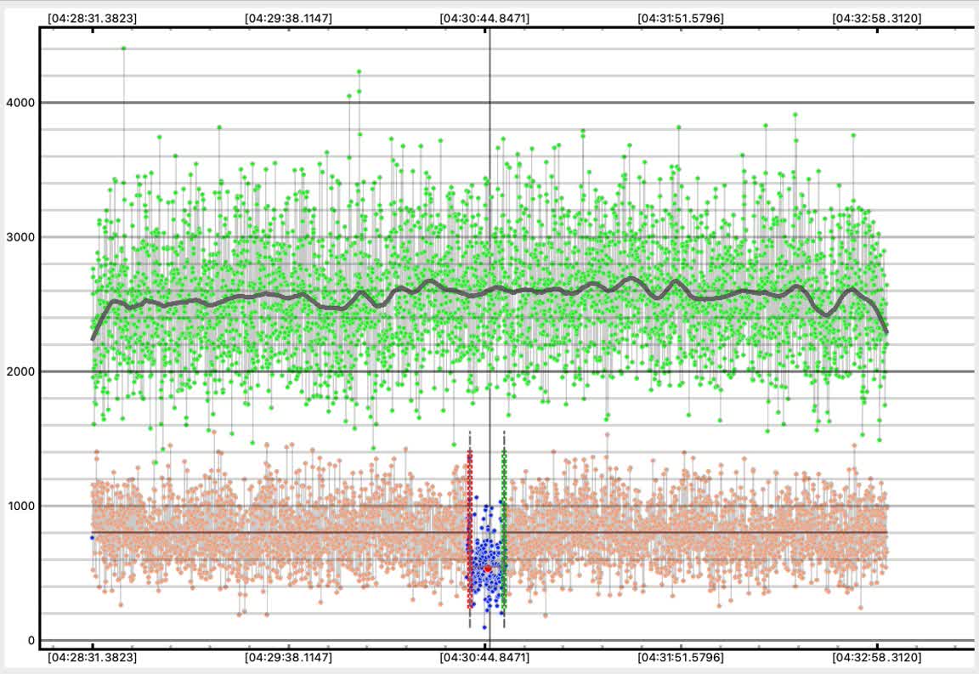Click the 1000 y-axis label
Image resolution: width=979 pixels, height=674 pixels.
click(19, 506)
